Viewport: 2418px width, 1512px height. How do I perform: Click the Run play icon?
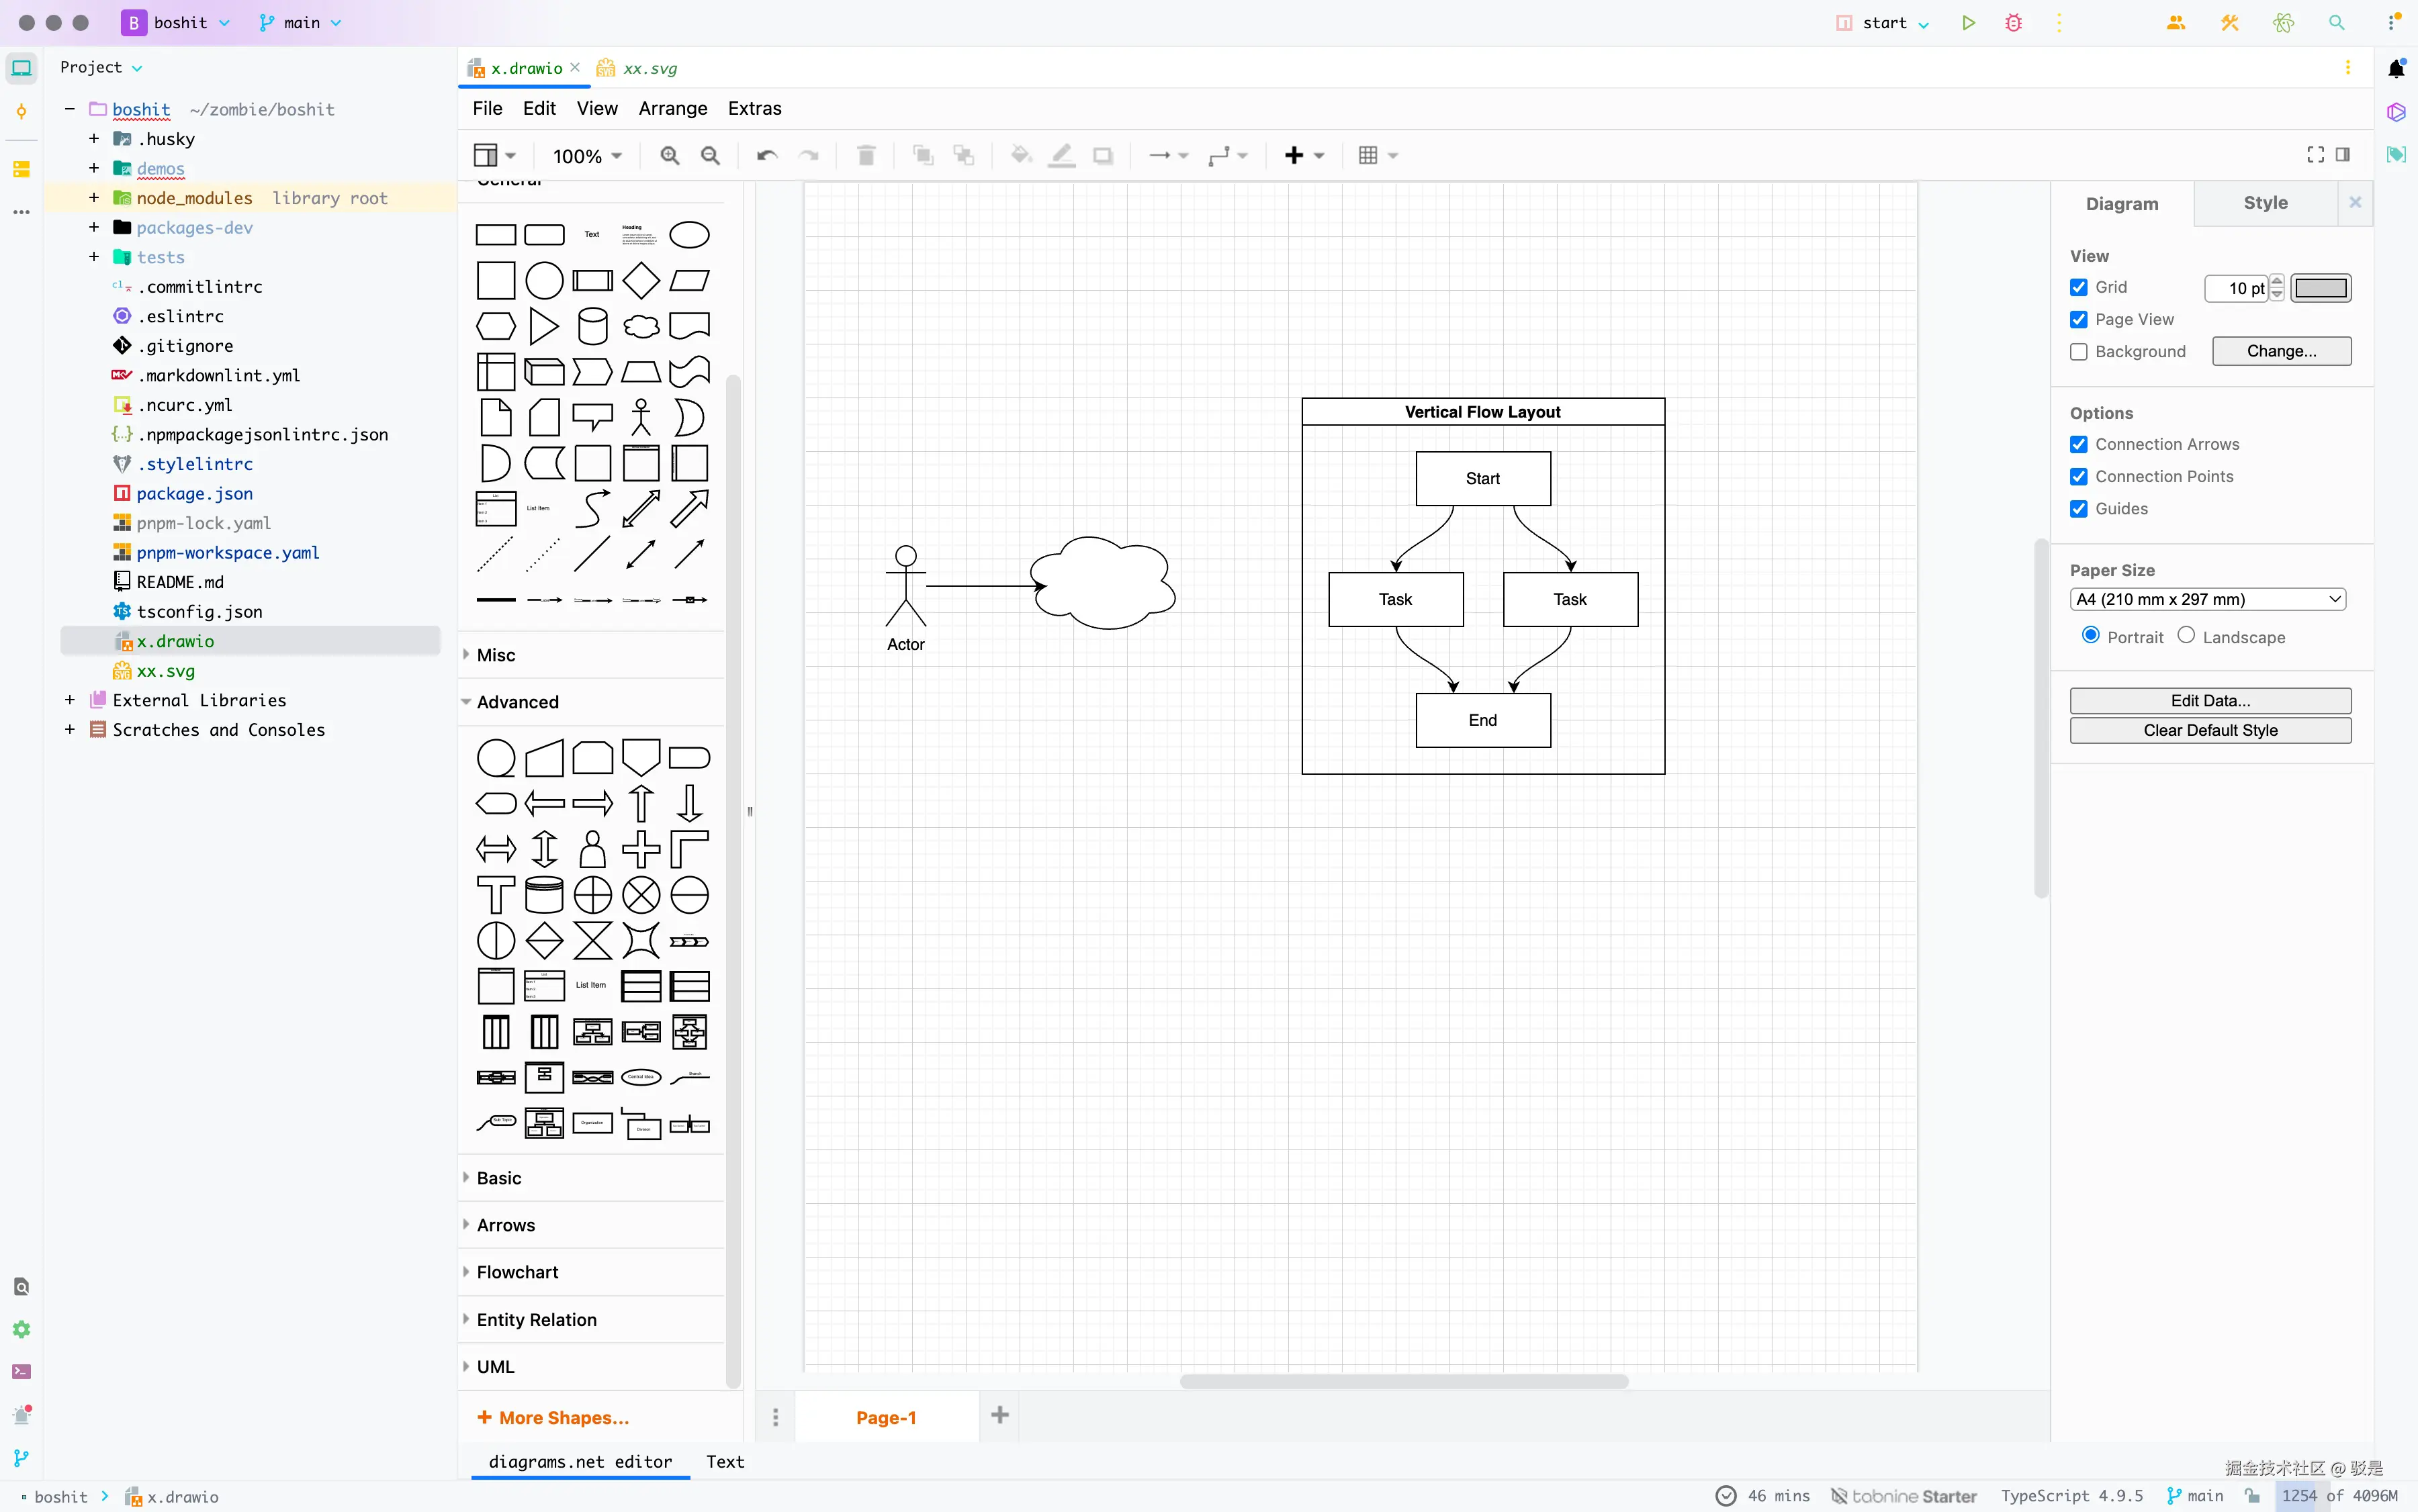[1968, 23]
